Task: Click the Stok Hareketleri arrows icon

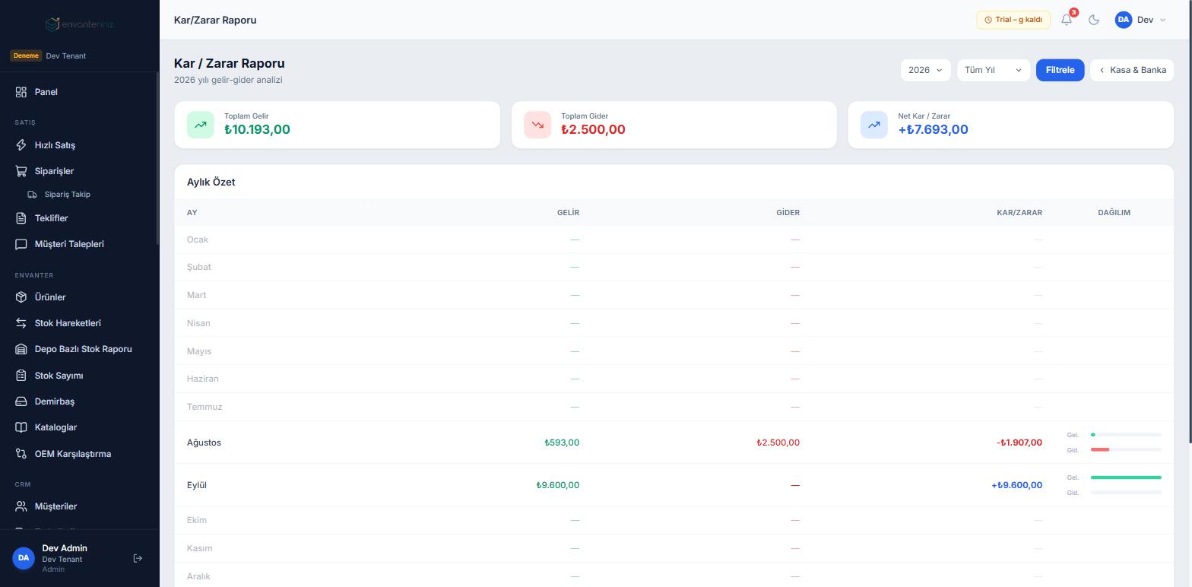Action: pyautogui.click(x=21, y=323)
